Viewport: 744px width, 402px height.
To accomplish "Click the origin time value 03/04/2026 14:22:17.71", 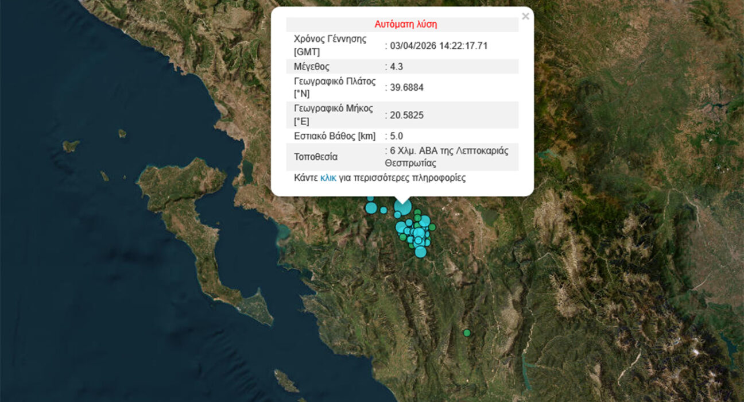I will [438, 46].
